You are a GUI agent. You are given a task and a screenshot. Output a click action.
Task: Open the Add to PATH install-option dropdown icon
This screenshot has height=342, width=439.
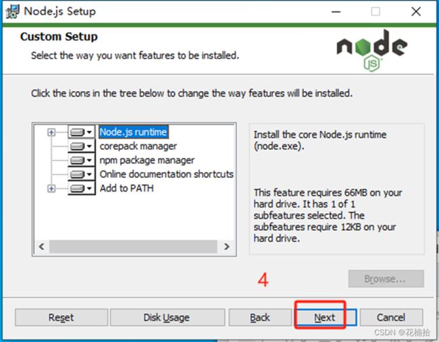82,188
